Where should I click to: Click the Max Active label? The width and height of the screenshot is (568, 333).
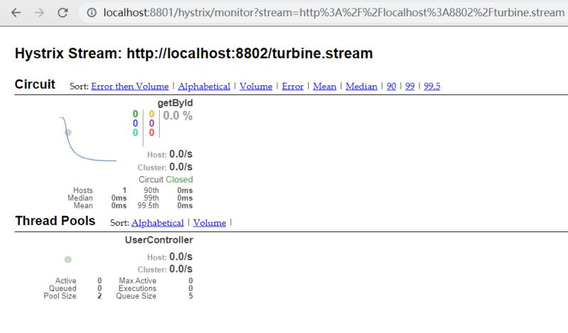point(138,281)
